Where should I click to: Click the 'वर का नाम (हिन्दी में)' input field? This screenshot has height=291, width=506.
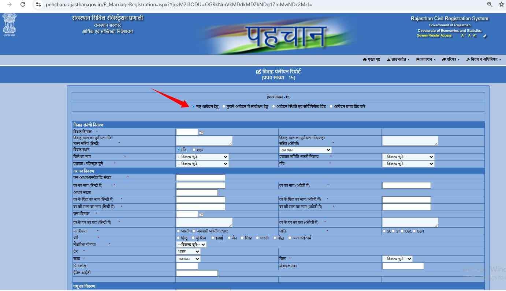200,186
